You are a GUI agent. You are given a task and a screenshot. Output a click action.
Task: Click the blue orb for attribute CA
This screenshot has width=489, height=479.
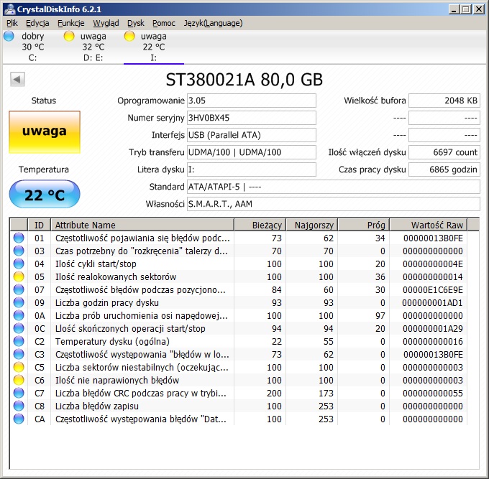[19, 419]
